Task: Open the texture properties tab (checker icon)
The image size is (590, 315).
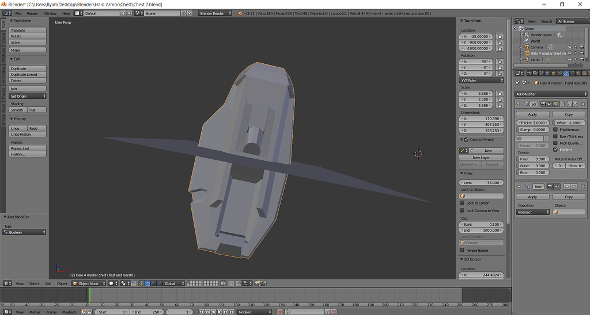Action: click(x=584, y=73)
